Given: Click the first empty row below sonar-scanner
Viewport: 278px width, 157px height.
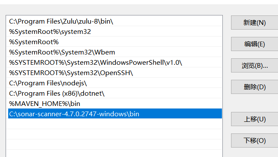Looking at the screenshot, I should [114, 124].
